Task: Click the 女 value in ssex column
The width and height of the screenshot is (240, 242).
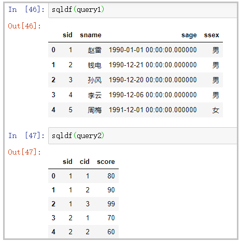Action: pyautogui.click(x=216, y=110)
